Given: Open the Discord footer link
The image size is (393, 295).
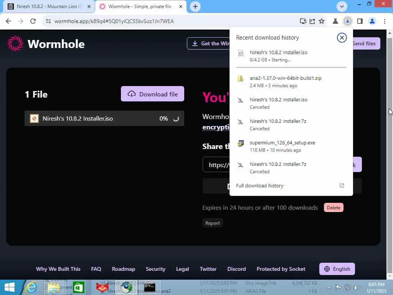Looking at the screenshot, I should click(x=236, y=269).
